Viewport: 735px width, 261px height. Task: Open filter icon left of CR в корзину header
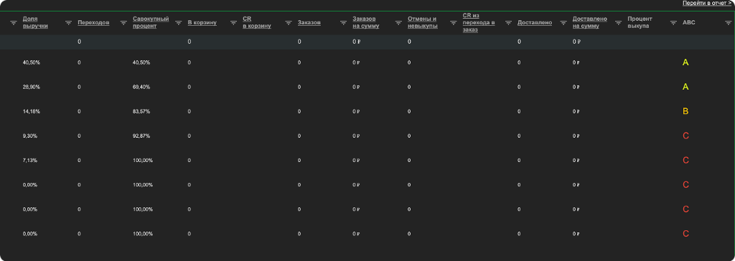[233, 22]
